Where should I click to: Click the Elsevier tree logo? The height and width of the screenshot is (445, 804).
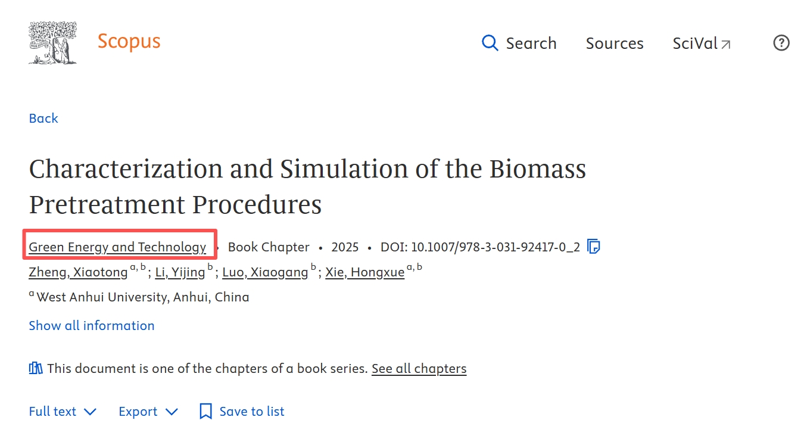52,43
